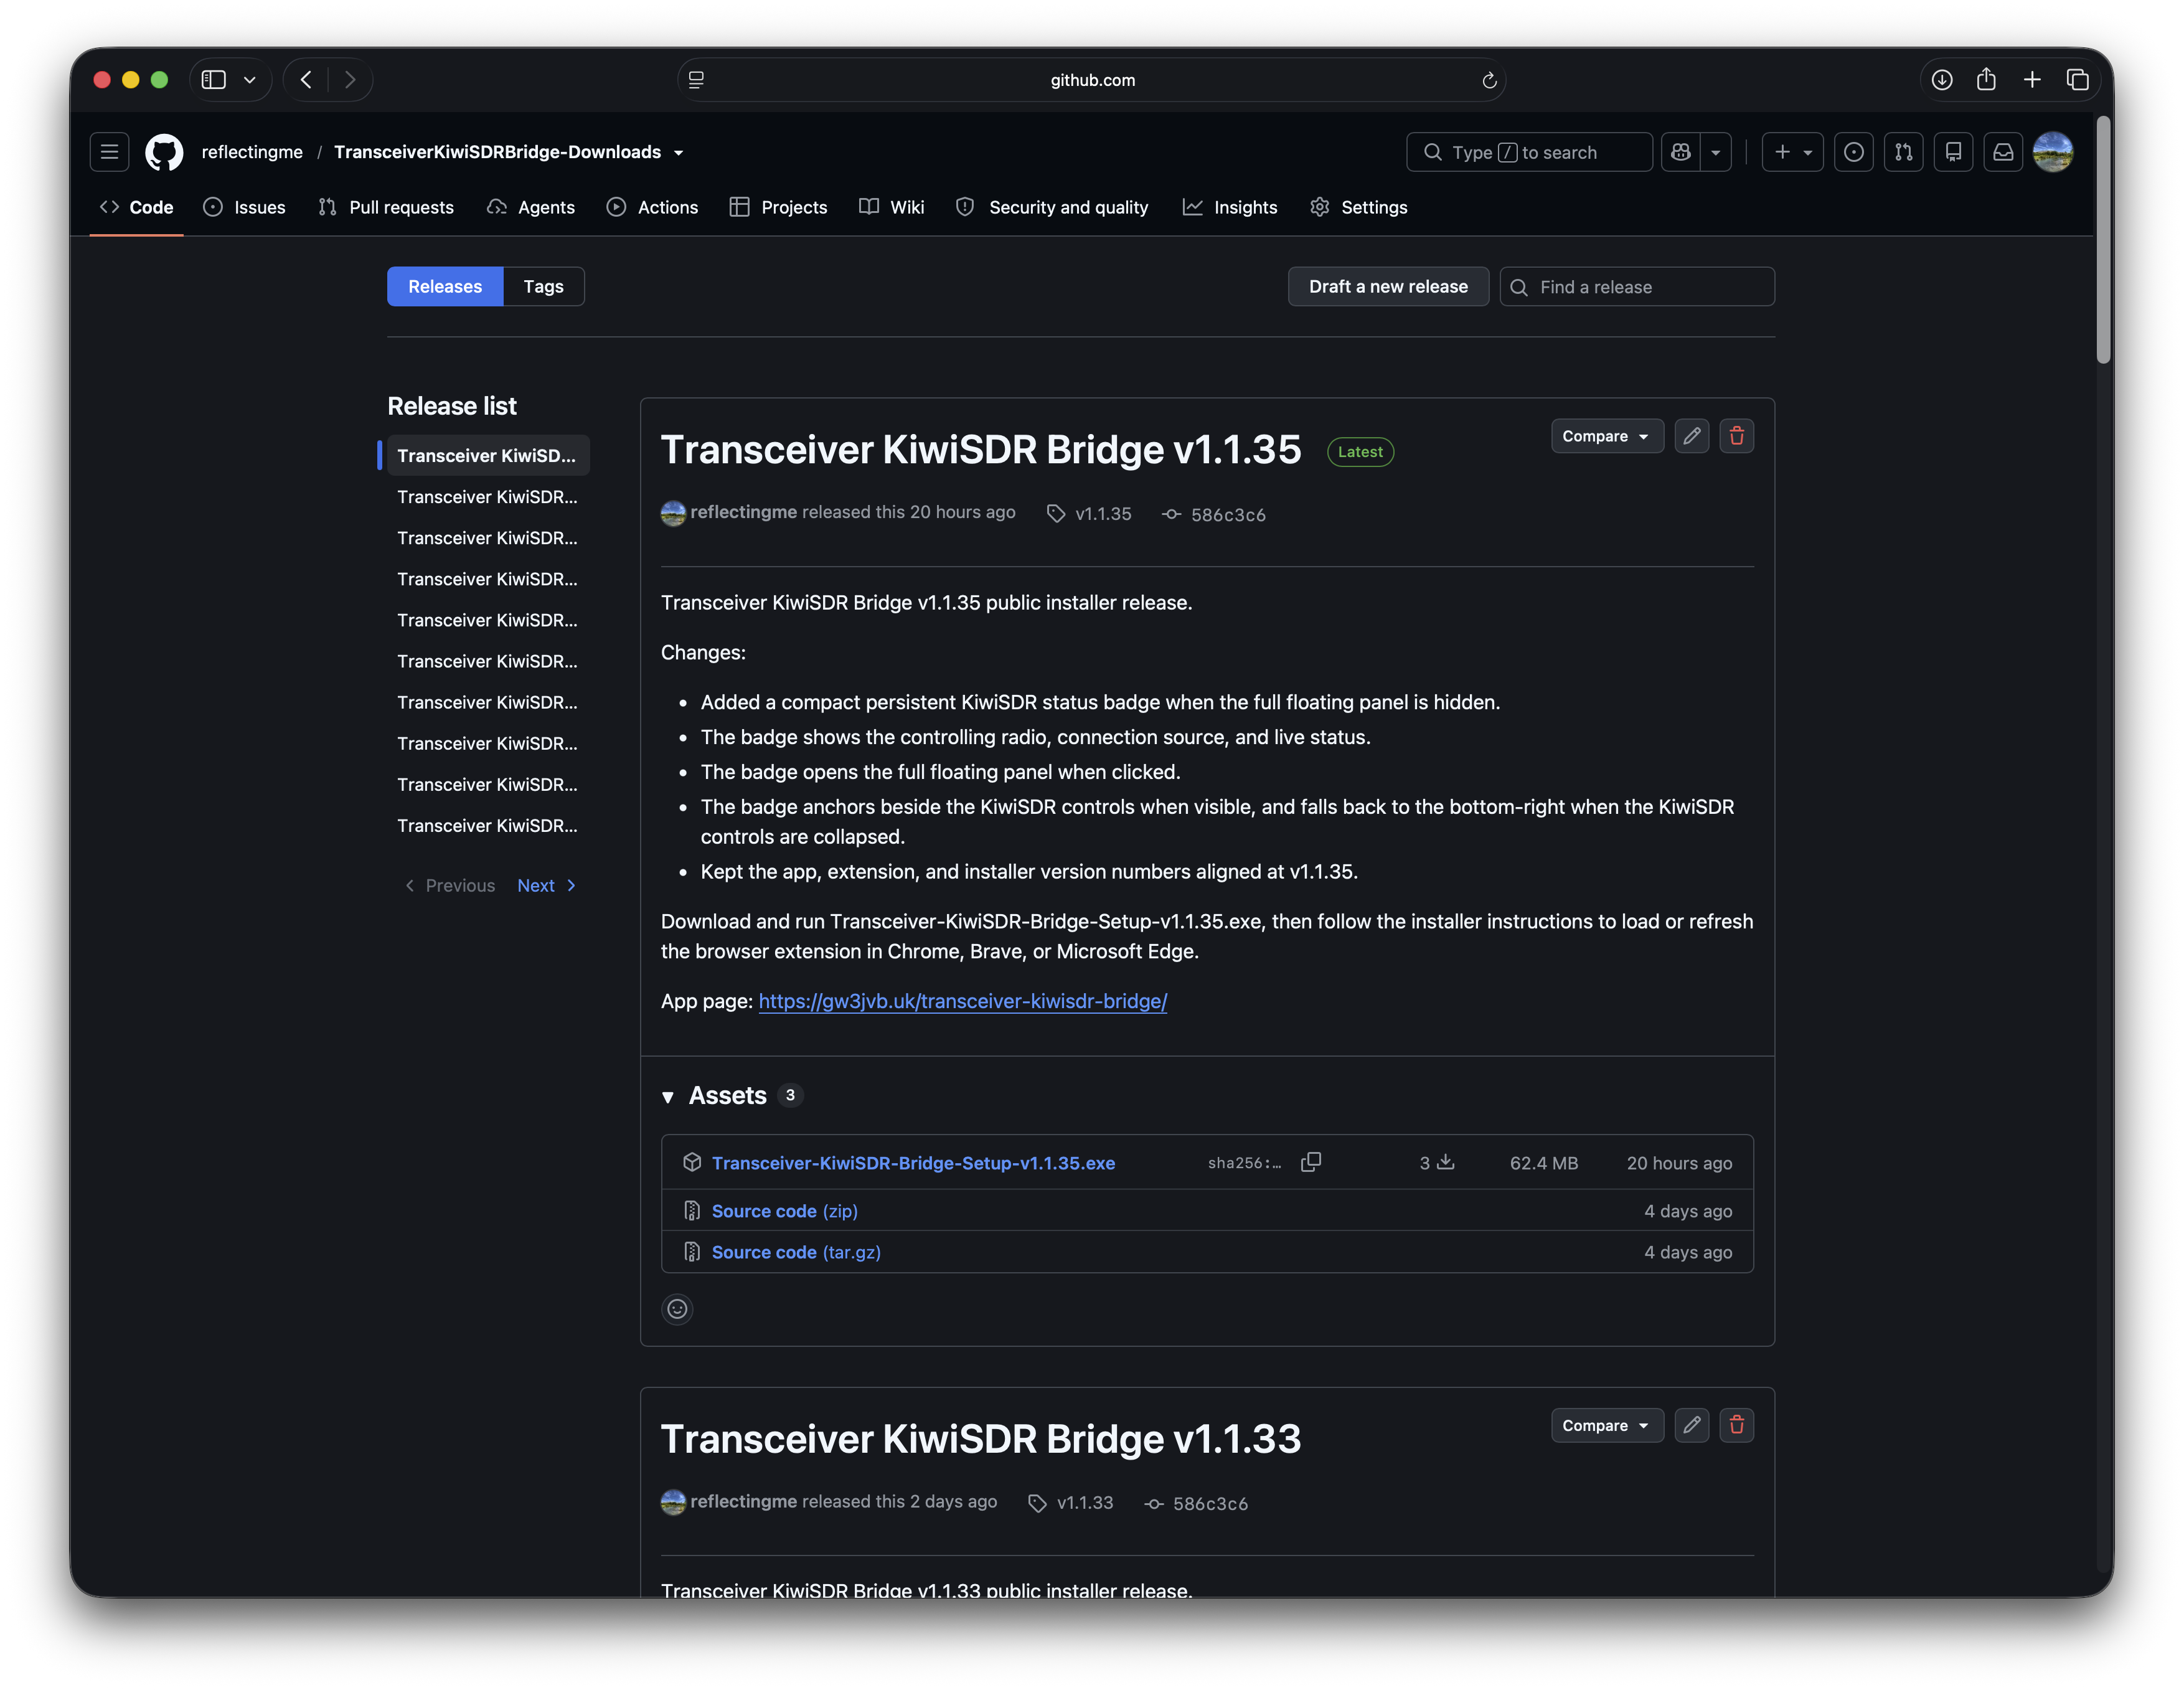Open the Projects tab

[779, 207]
